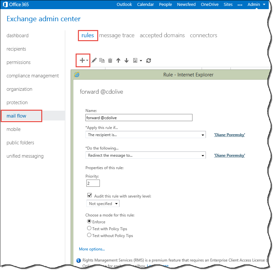Open the rule report icon menu
The width and height of the screenshot is (274, 271).
pyautogui.click(x=137, y=60)
